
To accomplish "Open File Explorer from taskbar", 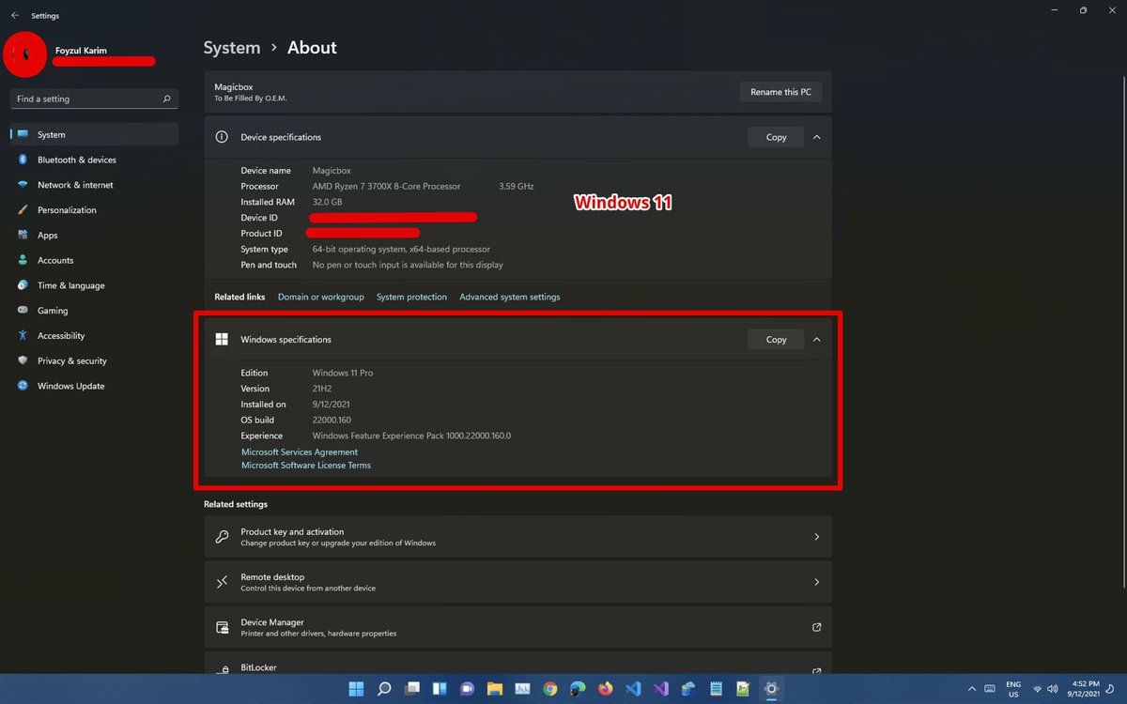I will pos(495,689).
